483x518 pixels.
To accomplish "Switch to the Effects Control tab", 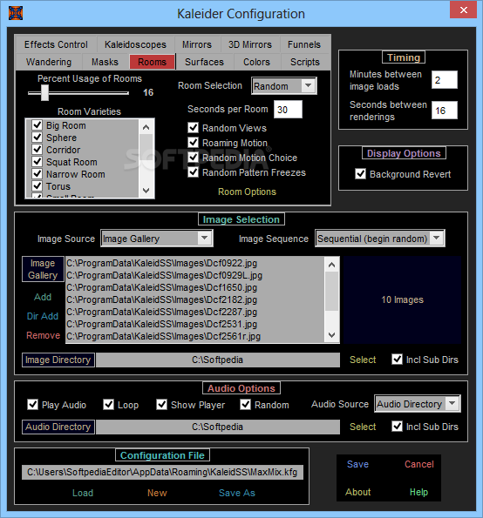I will coord(56,44).
